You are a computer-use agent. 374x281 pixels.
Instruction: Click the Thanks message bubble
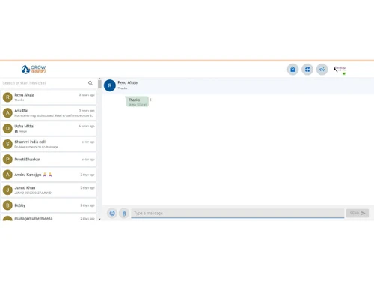(137, 102)
